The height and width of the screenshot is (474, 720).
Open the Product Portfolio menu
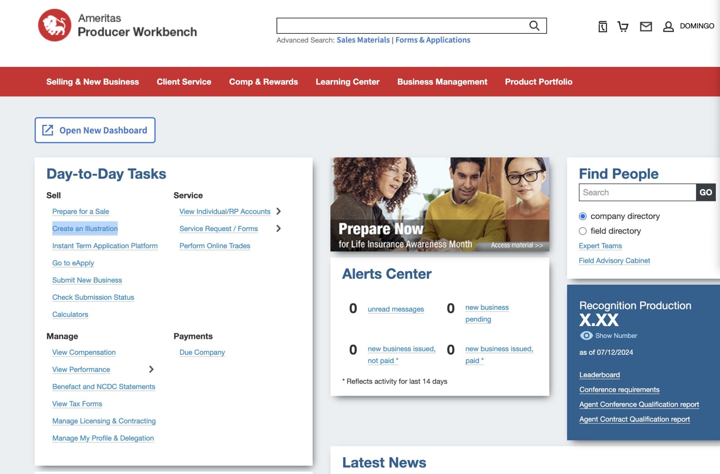[539, 82]
